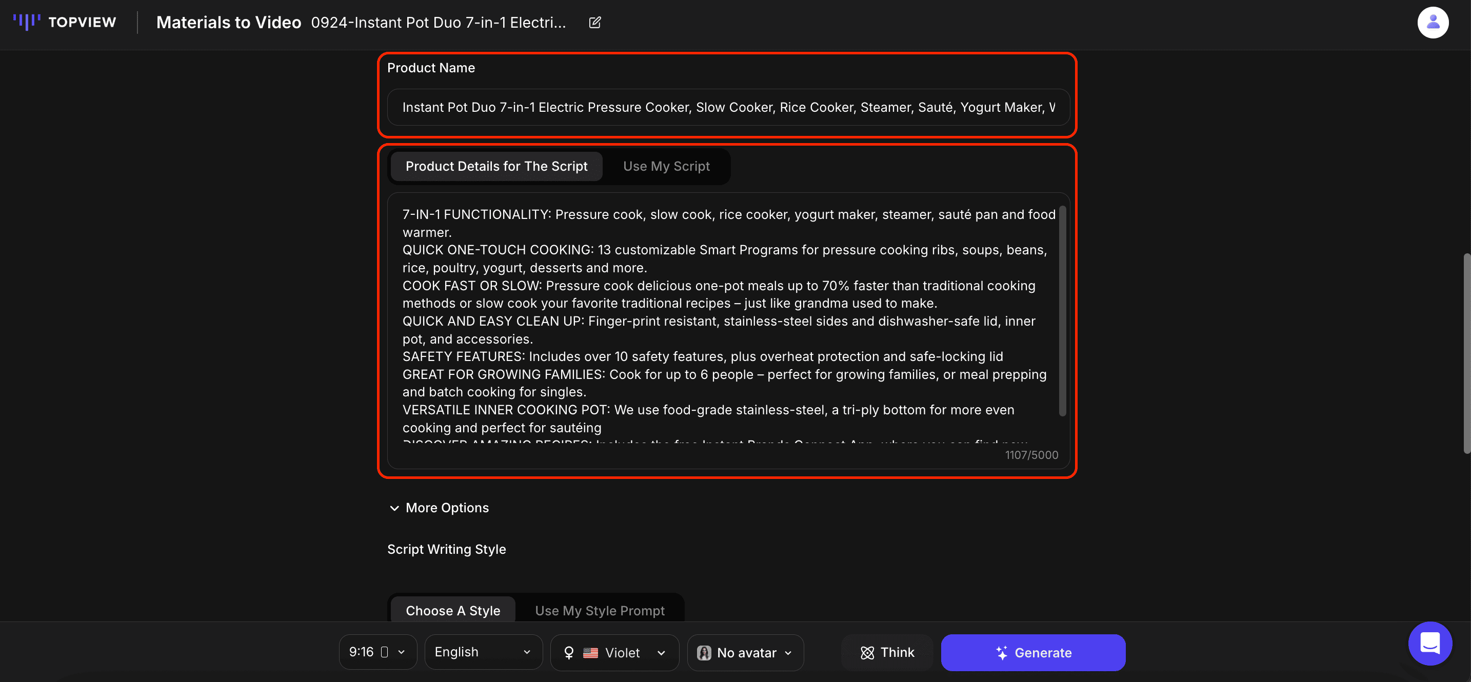Click the avatar thumbnail next to No avatar
The image size is (1471, 682).
(x=704, y=652)
